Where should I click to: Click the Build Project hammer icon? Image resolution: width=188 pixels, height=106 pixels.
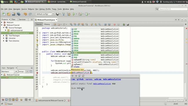click(63, 14)
